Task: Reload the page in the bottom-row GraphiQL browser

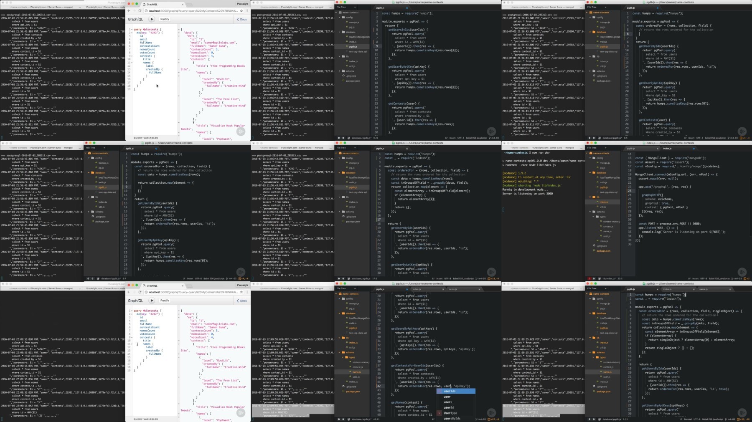Action: (x=140, y=292)
